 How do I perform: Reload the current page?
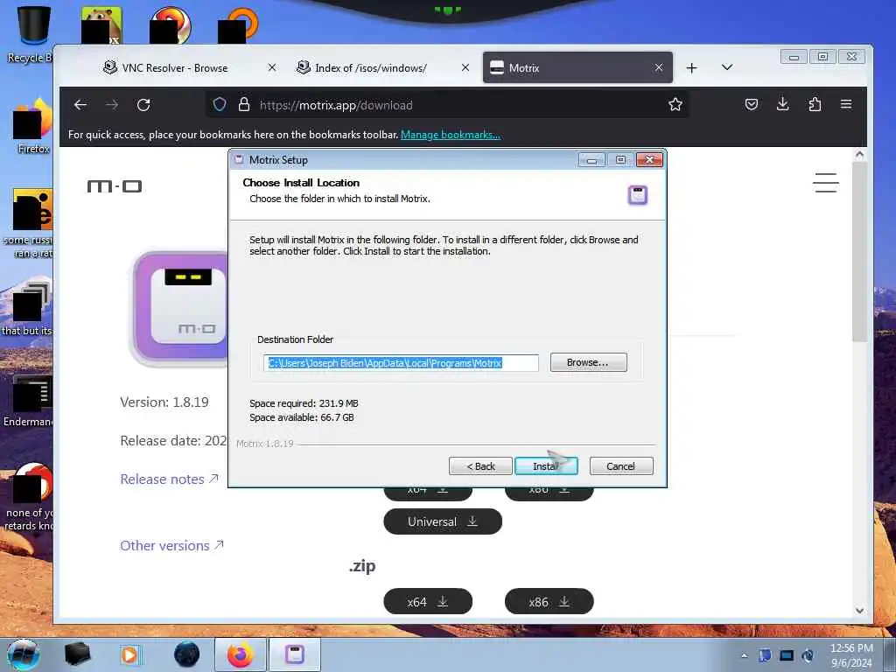(143, 105)
